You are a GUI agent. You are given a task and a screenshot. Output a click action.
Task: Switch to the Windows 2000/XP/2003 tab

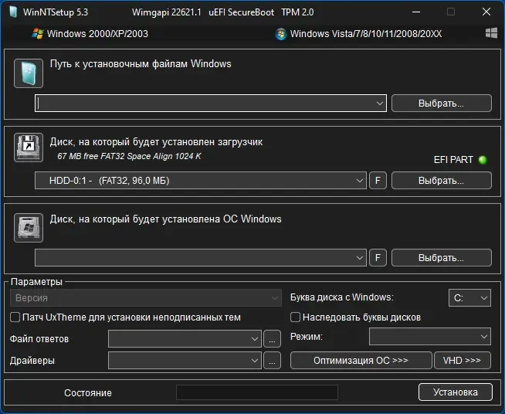[90, 33]
